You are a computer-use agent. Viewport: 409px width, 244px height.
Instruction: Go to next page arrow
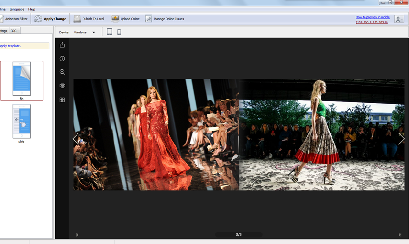(401, 139)
